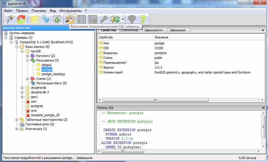
Task: Switch to the Статистика tab
Action: click(129, 30)
